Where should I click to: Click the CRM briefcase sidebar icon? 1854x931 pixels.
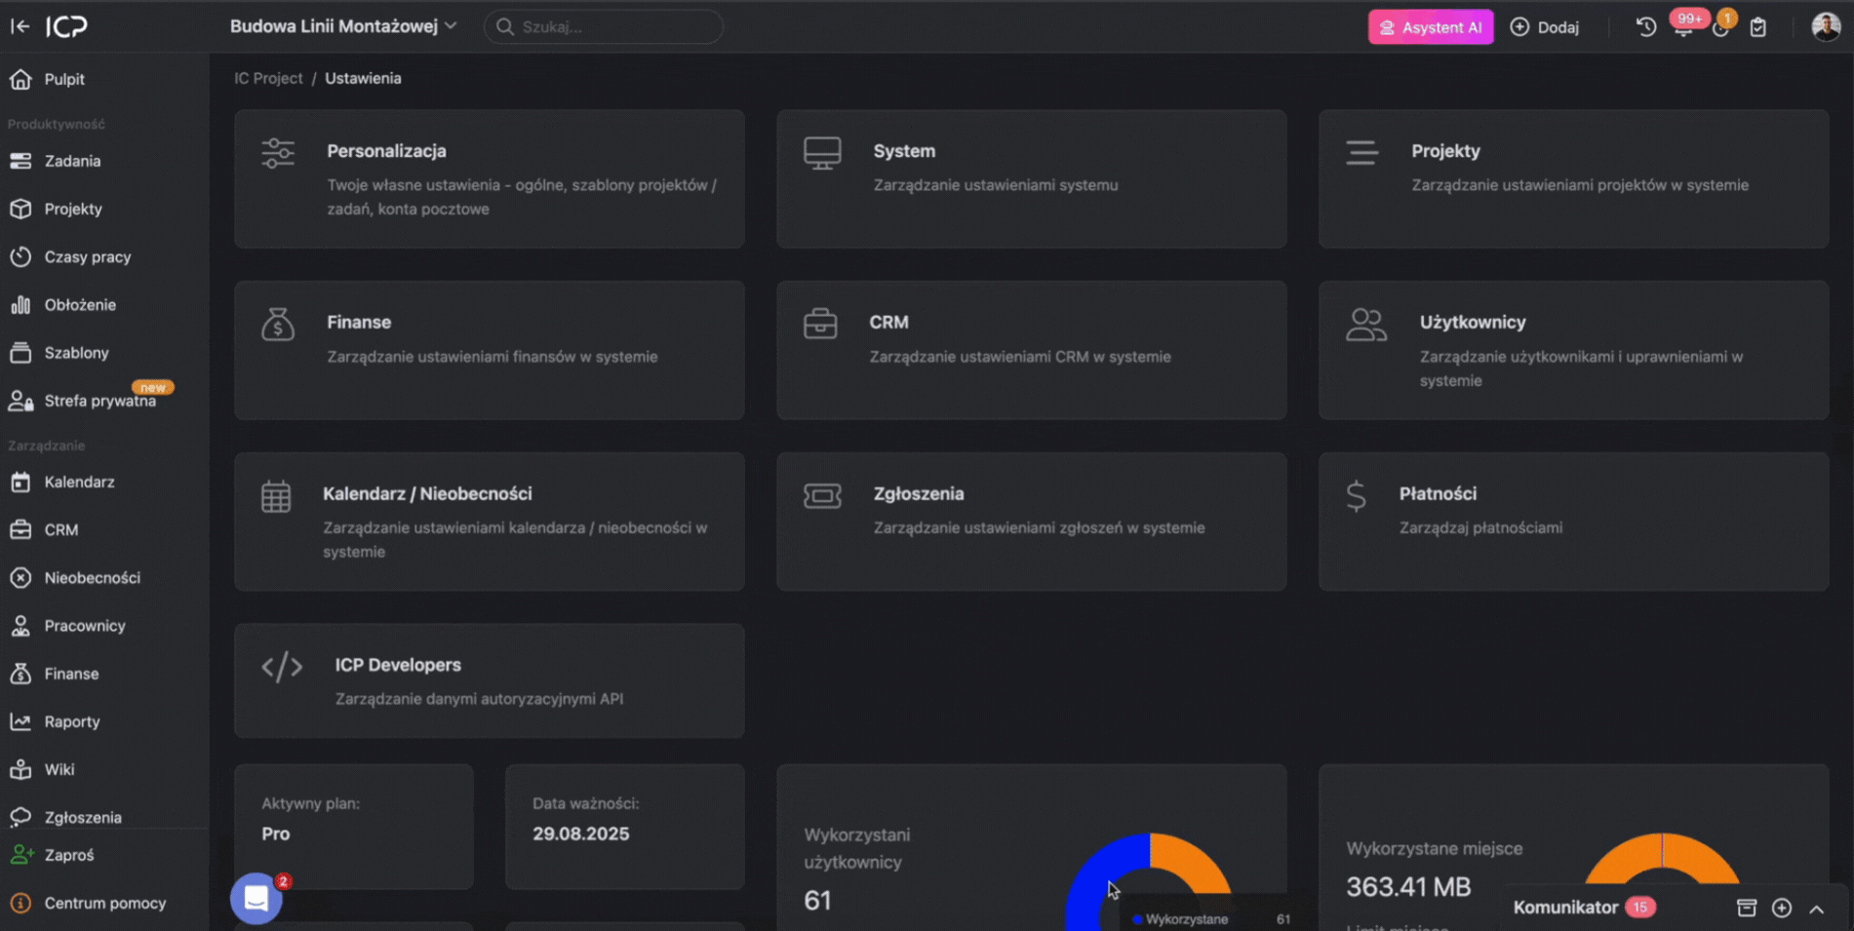click(20, 529)
